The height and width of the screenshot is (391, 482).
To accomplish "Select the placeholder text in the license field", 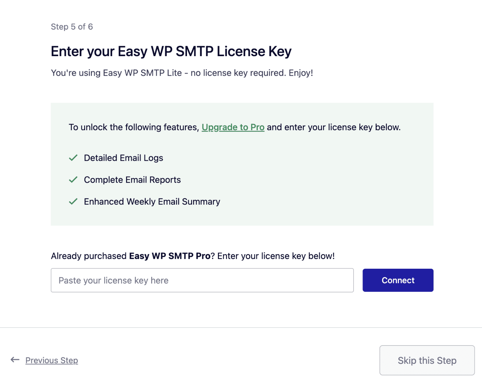I will click(x=113, y=280).
